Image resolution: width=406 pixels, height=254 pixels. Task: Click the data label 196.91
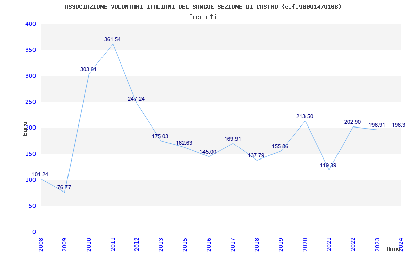point(377,125)
